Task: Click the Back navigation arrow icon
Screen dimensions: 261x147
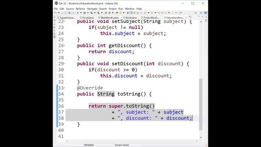Action: coord(166,13)
